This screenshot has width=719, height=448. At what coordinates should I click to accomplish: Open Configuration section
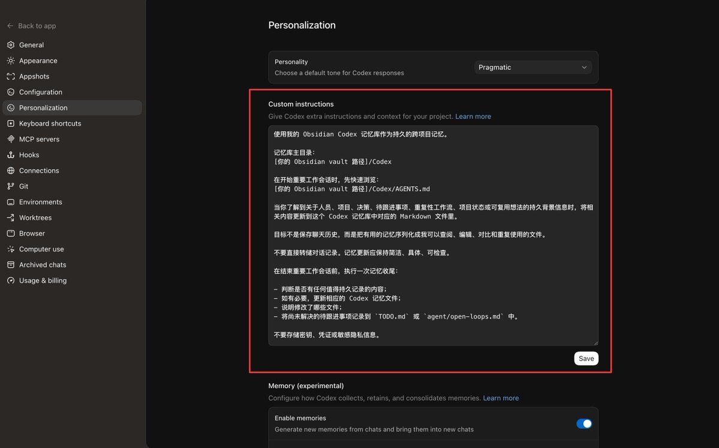click(73, 92)
